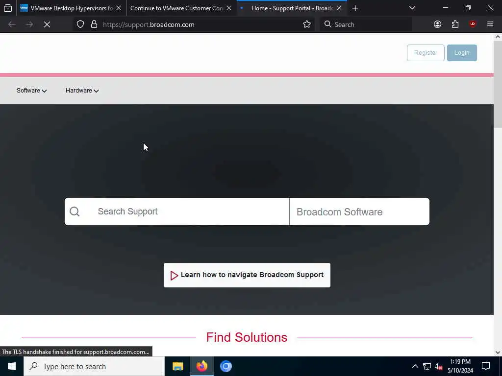Click Learn how to navigate Broadcom Support

click(247, 275)
